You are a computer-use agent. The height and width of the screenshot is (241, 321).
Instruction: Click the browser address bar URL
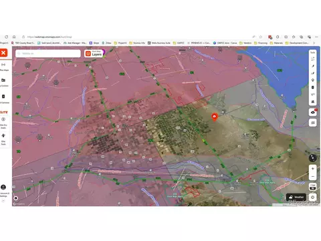pyautogui.click(x=49, y=37)
